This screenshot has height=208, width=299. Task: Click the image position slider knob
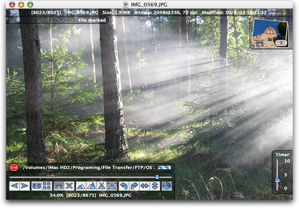pyautogui.click(x=157, y=177)
